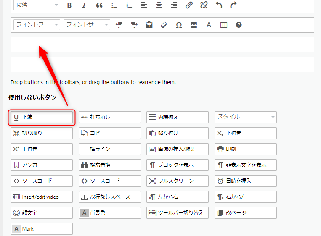321x236 pixels.
Task: Select the 非表示文字を表示 button
Action: coord(245,165)
